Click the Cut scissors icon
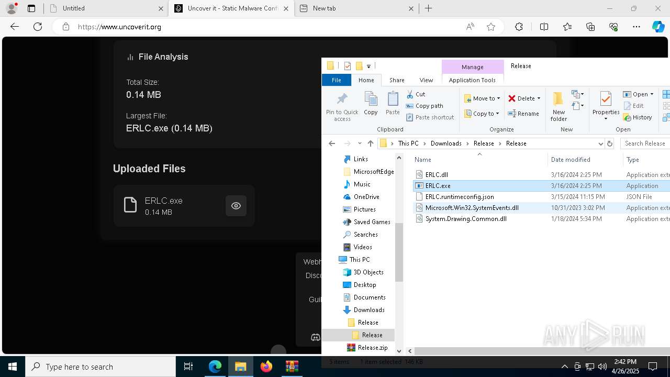The image size is (670, 377). pyautogui.click(x=410, y=94)
